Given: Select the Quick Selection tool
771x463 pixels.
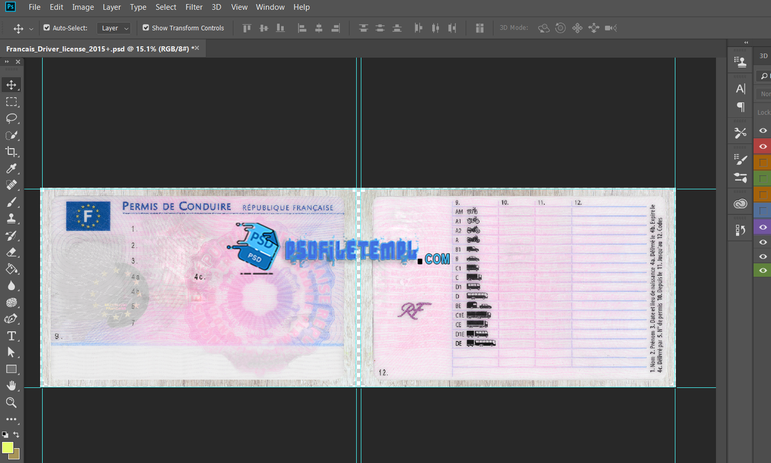Looking at the screenshot, I should point(11,135).
